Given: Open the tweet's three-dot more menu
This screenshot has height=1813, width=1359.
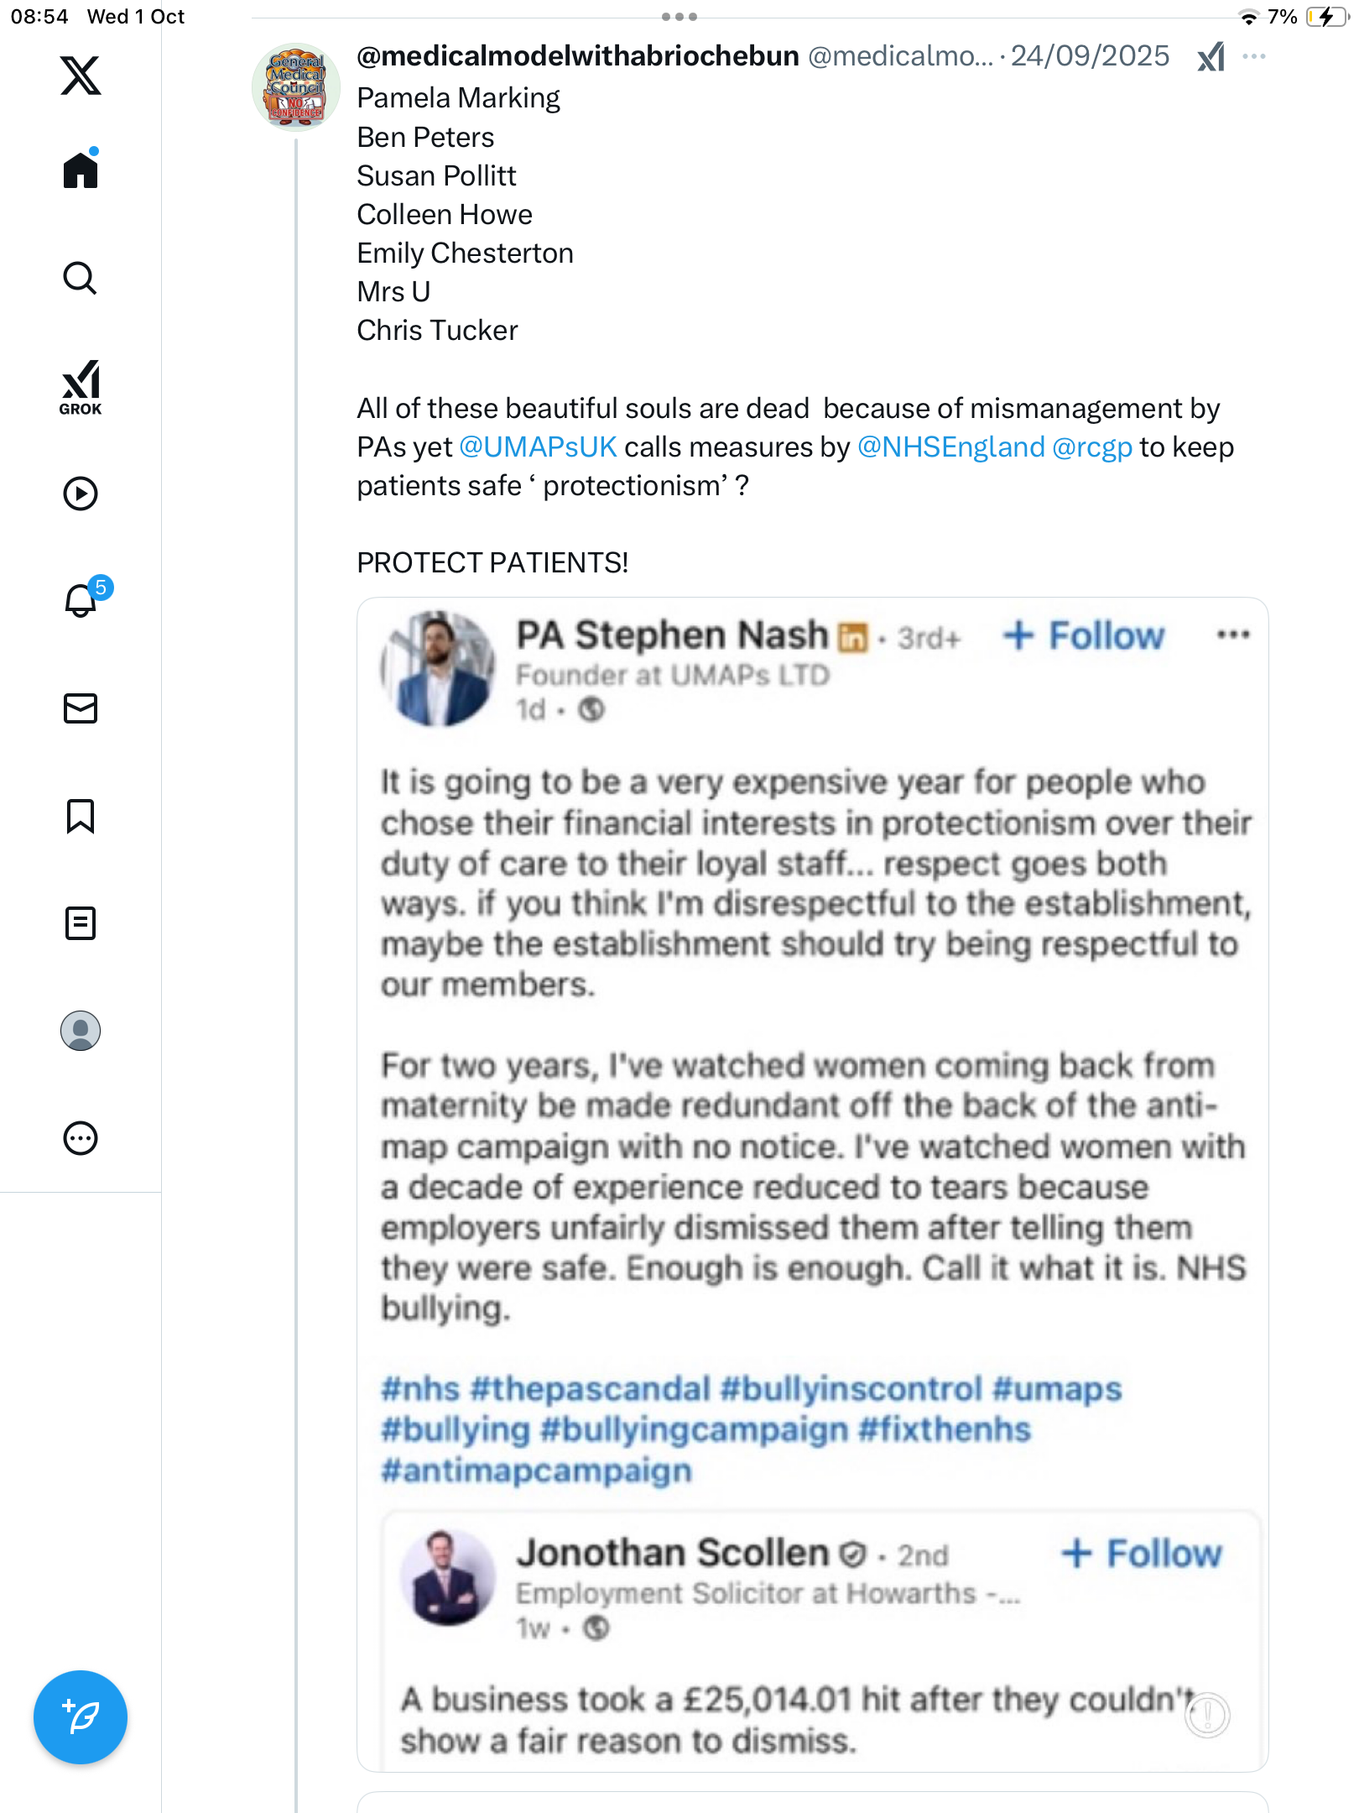Looking at the screenshot, I should [x=1254, y=56].
